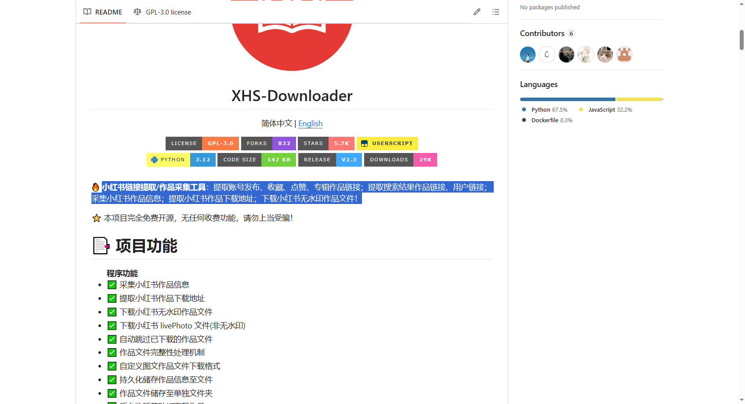This screenshot has width=745, height=404.
Task: Open the RELEASE V2.3 badge
Action: pyautogui.click(x=330, y=160)
